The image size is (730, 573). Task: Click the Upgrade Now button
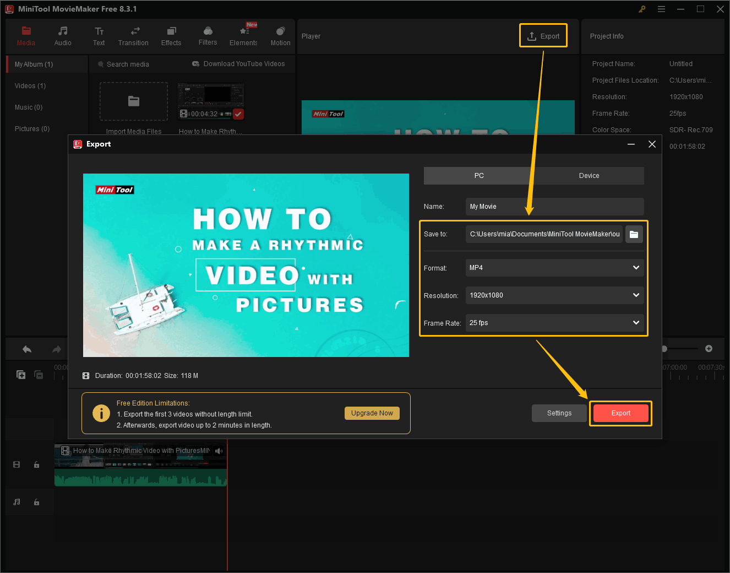click(372, 413)
